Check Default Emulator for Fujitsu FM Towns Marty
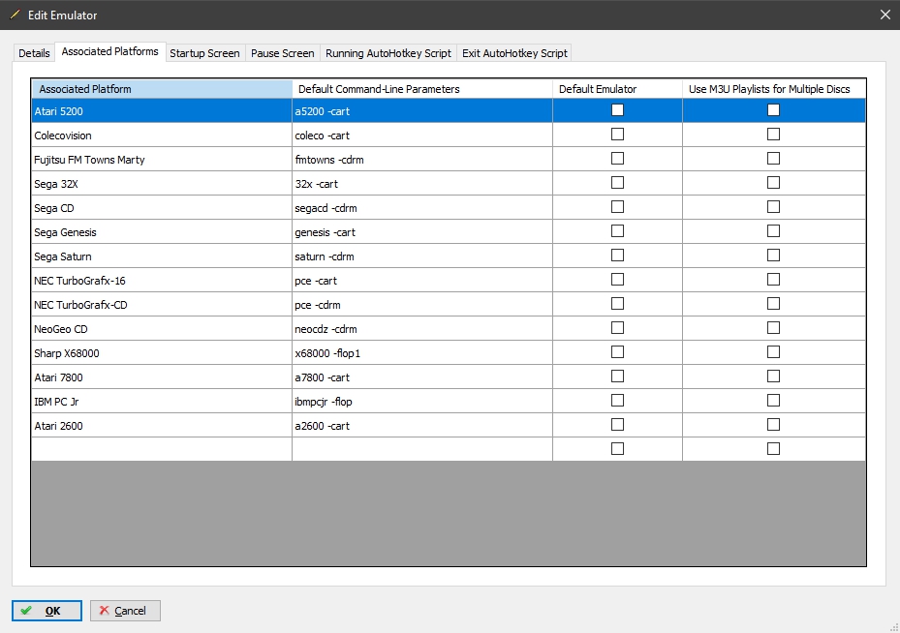The image size is (900, 633). [x=618, y=159]
